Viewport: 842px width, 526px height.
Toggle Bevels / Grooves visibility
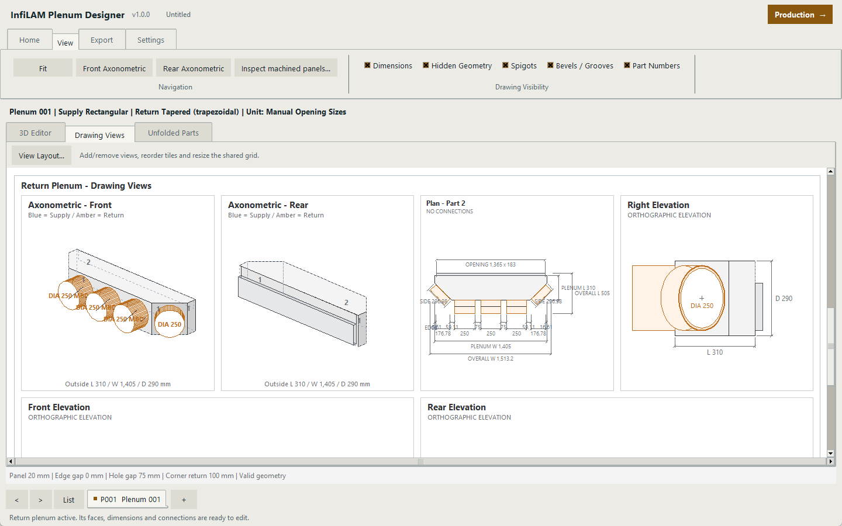(580, 65)
